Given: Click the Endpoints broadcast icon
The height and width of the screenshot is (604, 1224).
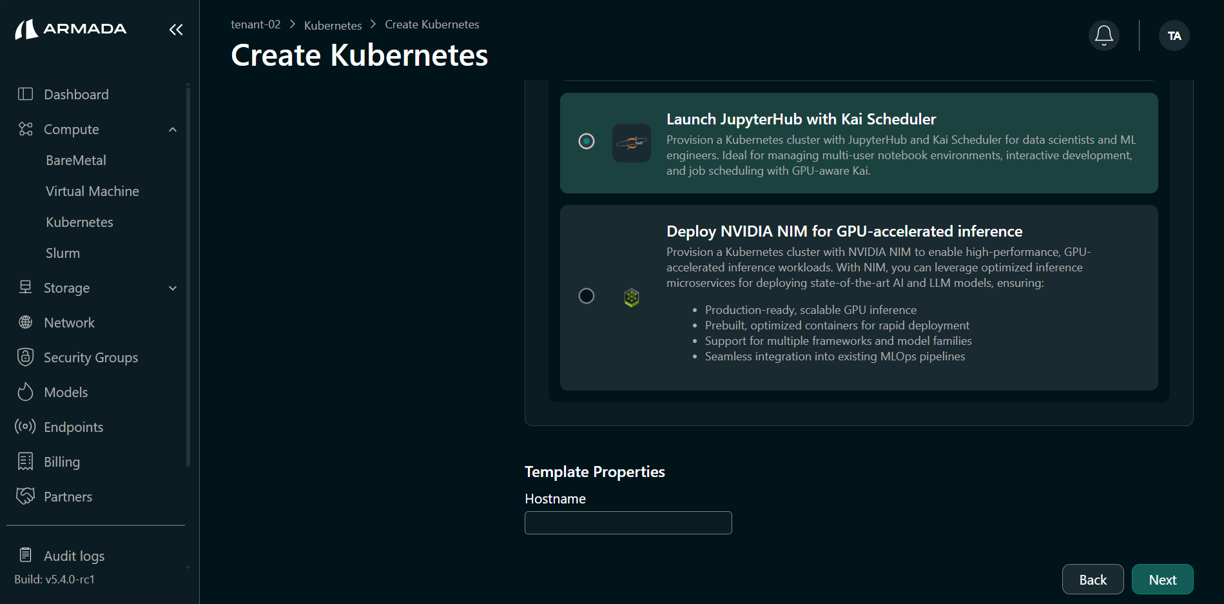Looking at the screenshot, I should (25, 427).
